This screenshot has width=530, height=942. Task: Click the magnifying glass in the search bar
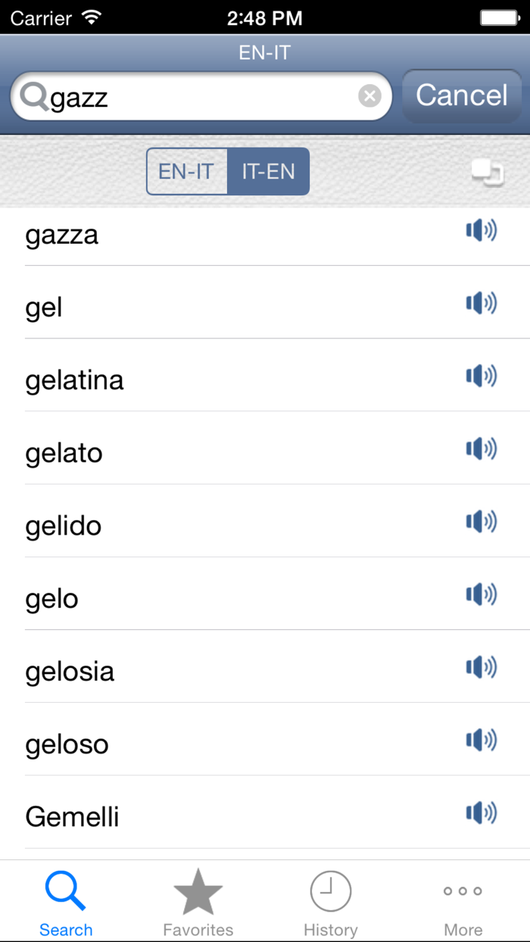pos(33,97)
